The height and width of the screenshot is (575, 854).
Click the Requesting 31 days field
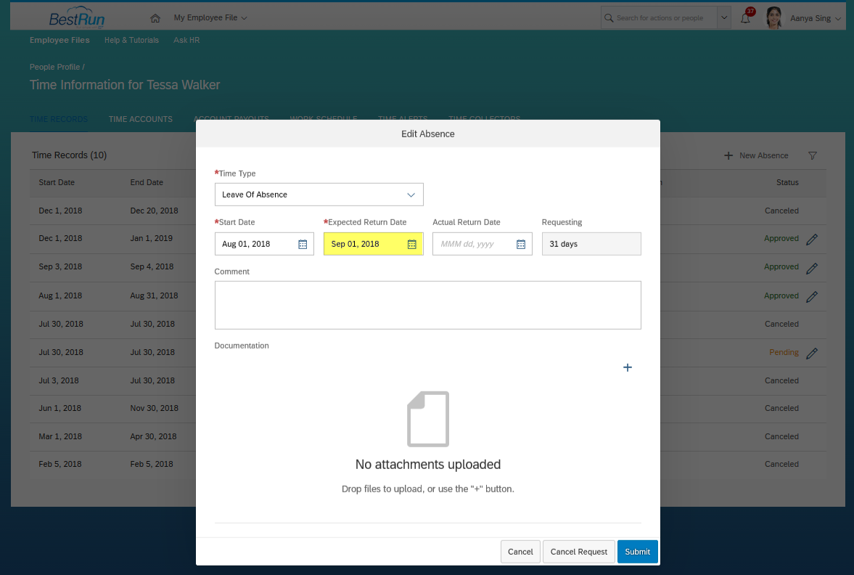click(591, 244)
